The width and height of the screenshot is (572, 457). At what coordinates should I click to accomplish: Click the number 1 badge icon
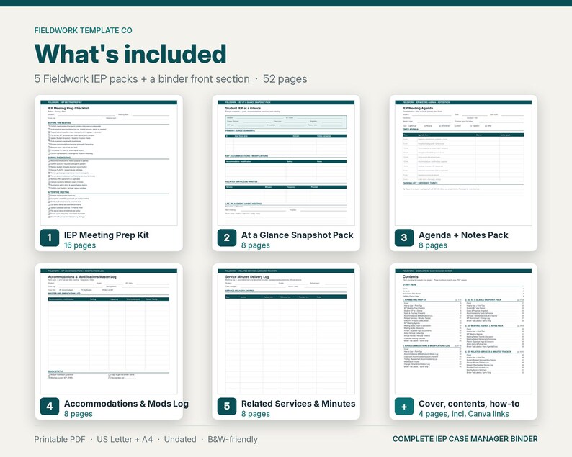point(50,237)
